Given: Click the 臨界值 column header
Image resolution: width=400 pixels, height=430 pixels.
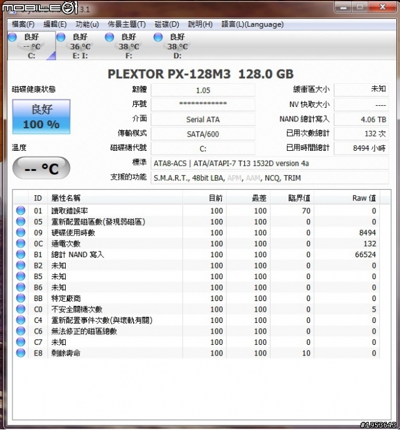Looking at the screenshot, I should (292, 198).
